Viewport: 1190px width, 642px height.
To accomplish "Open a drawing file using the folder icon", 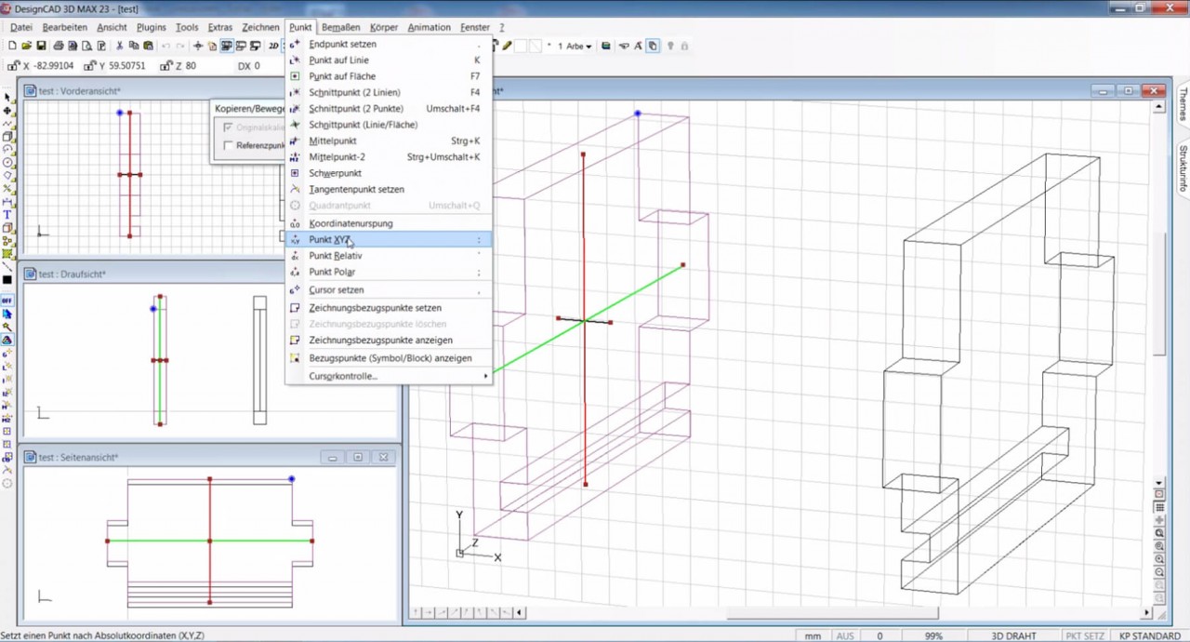I will 27,46.
